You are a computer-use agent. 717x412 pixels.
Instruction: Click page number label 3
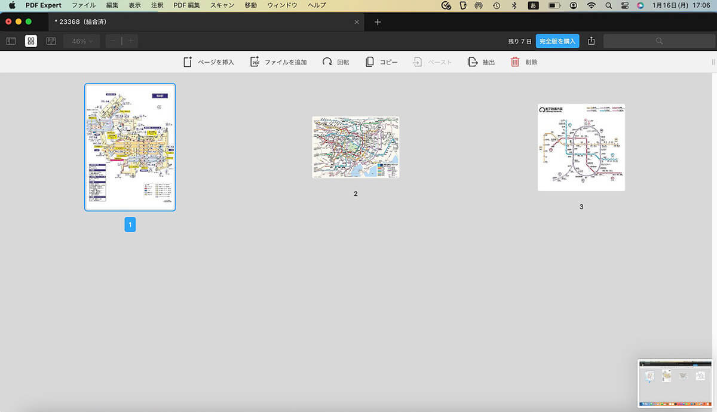(581, 207)
